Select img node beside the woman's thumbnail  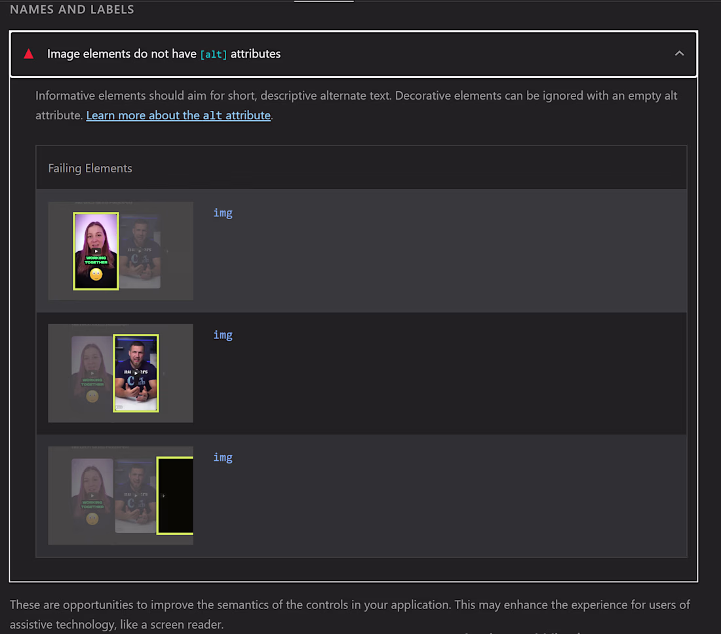223,213
